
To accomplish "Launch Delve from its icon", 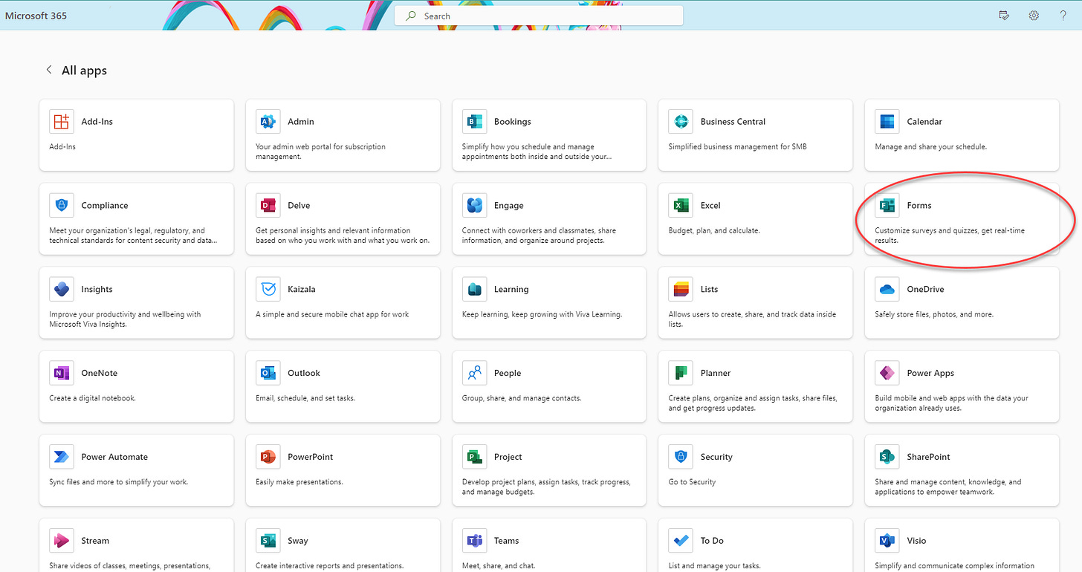I will pyautogui.click(x=268, y=205).
